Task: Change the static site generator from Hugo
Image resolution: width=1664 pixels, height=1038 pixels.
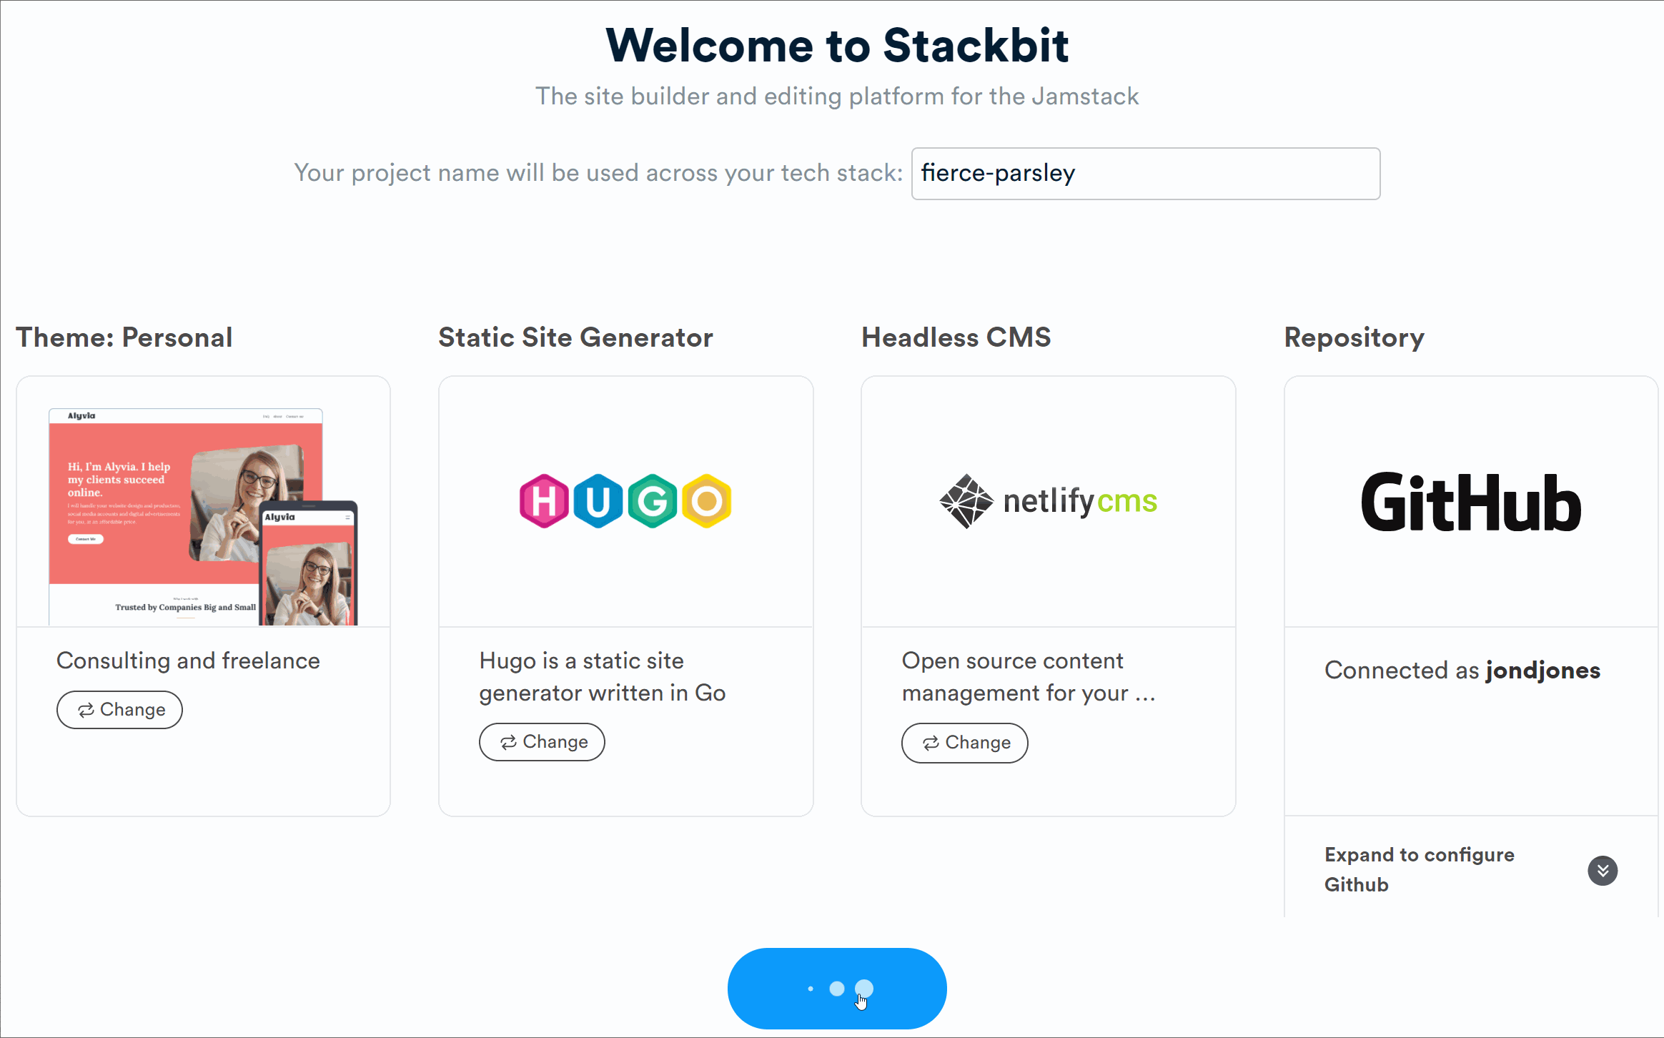Action: [542, 742]
